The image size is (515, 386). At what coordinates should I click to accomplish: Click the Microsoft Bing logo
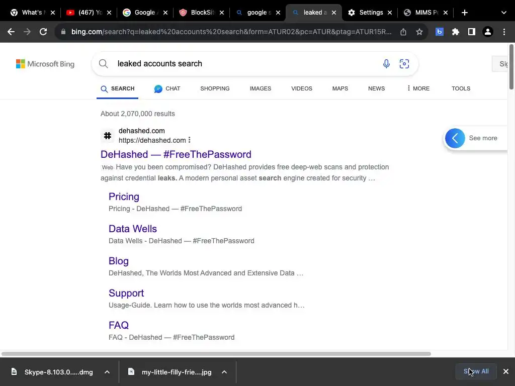coord(45,64)
